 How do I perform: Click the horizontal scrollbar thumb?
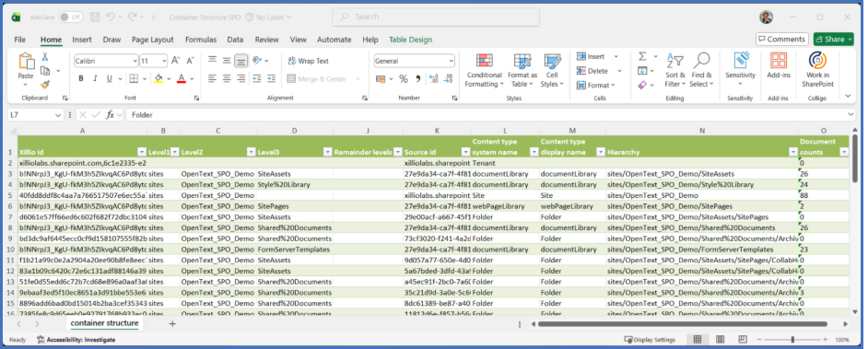[682, 324]
